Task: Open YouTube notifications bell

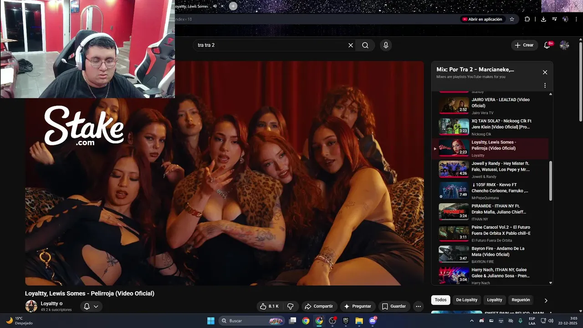Action: pyautogui.click(x=547, y=45)
